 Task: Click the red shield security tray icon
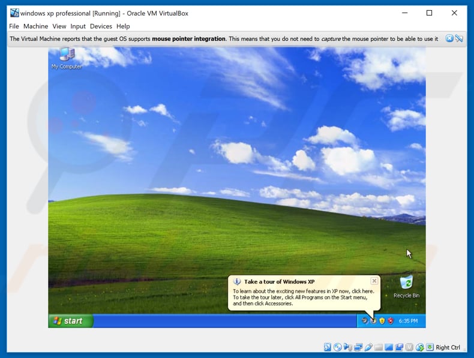click(x=391, y=321)
